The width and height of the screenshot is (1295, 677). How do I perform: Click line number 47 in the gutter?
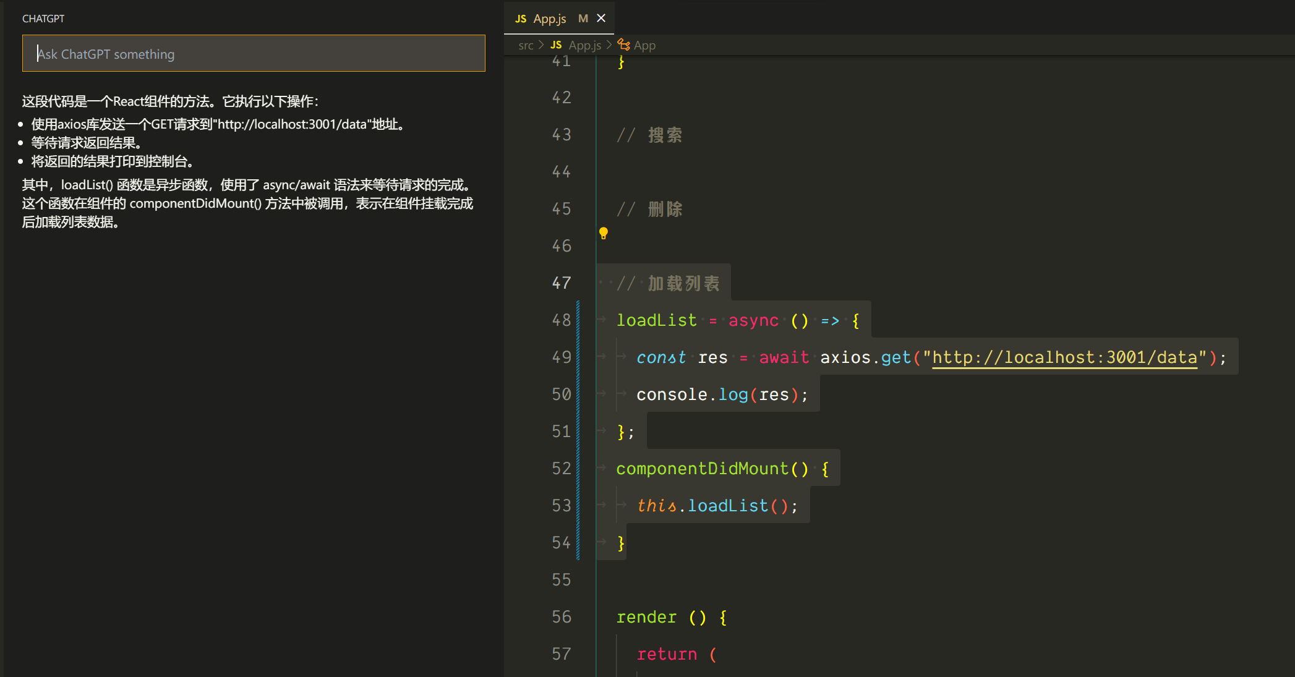[x=562, y=283]
